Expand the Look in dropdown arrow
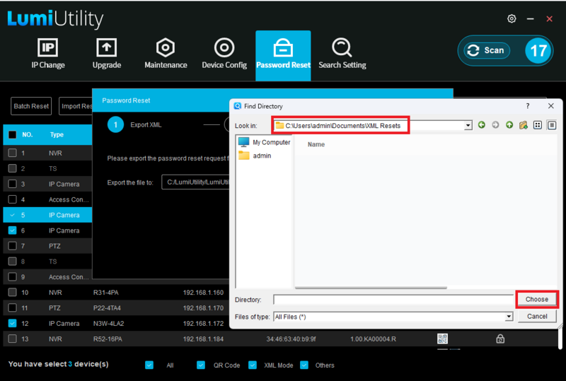566x381 pixels. (x=468, y=126)
